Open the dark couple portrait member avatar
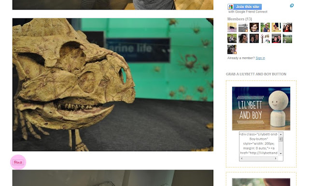The image size is (309, 186). pyautogui.click(x=254, y=39)
